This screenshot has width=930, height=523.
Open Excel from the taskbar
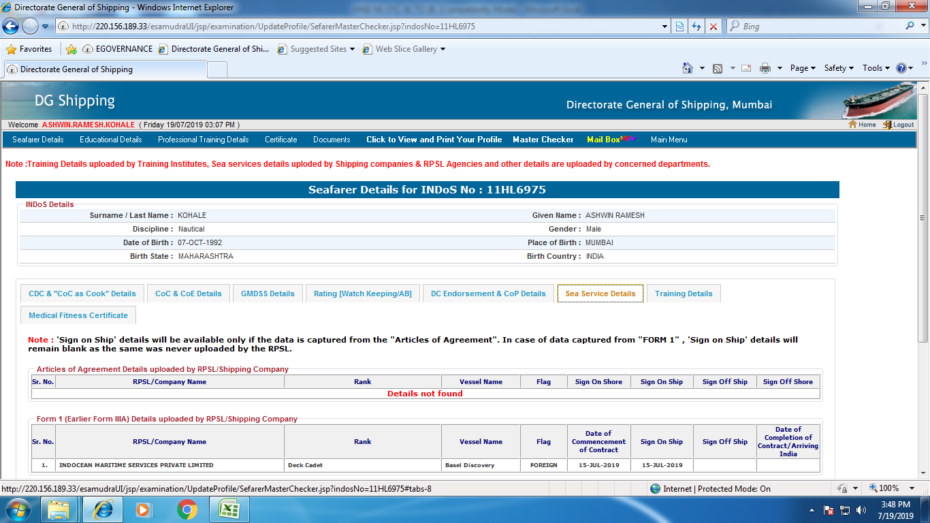tap(229, 509)
